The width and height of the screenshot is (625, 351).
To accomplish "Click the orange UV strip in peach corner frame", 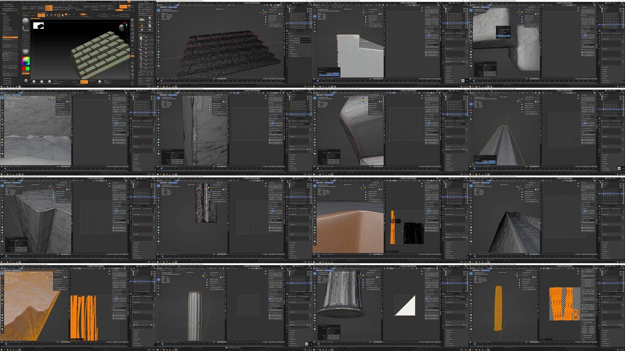I will click(x=393, y=227).
